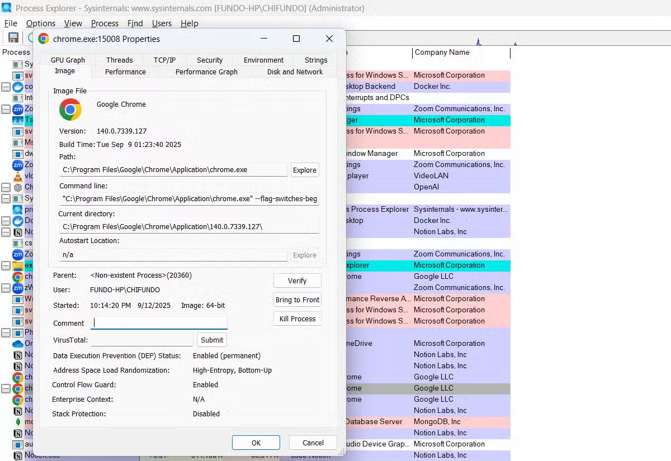The height and width of the screenshot is (461, 671).
Task: Click the Kill Process button
Action: [x=297, y=319]
